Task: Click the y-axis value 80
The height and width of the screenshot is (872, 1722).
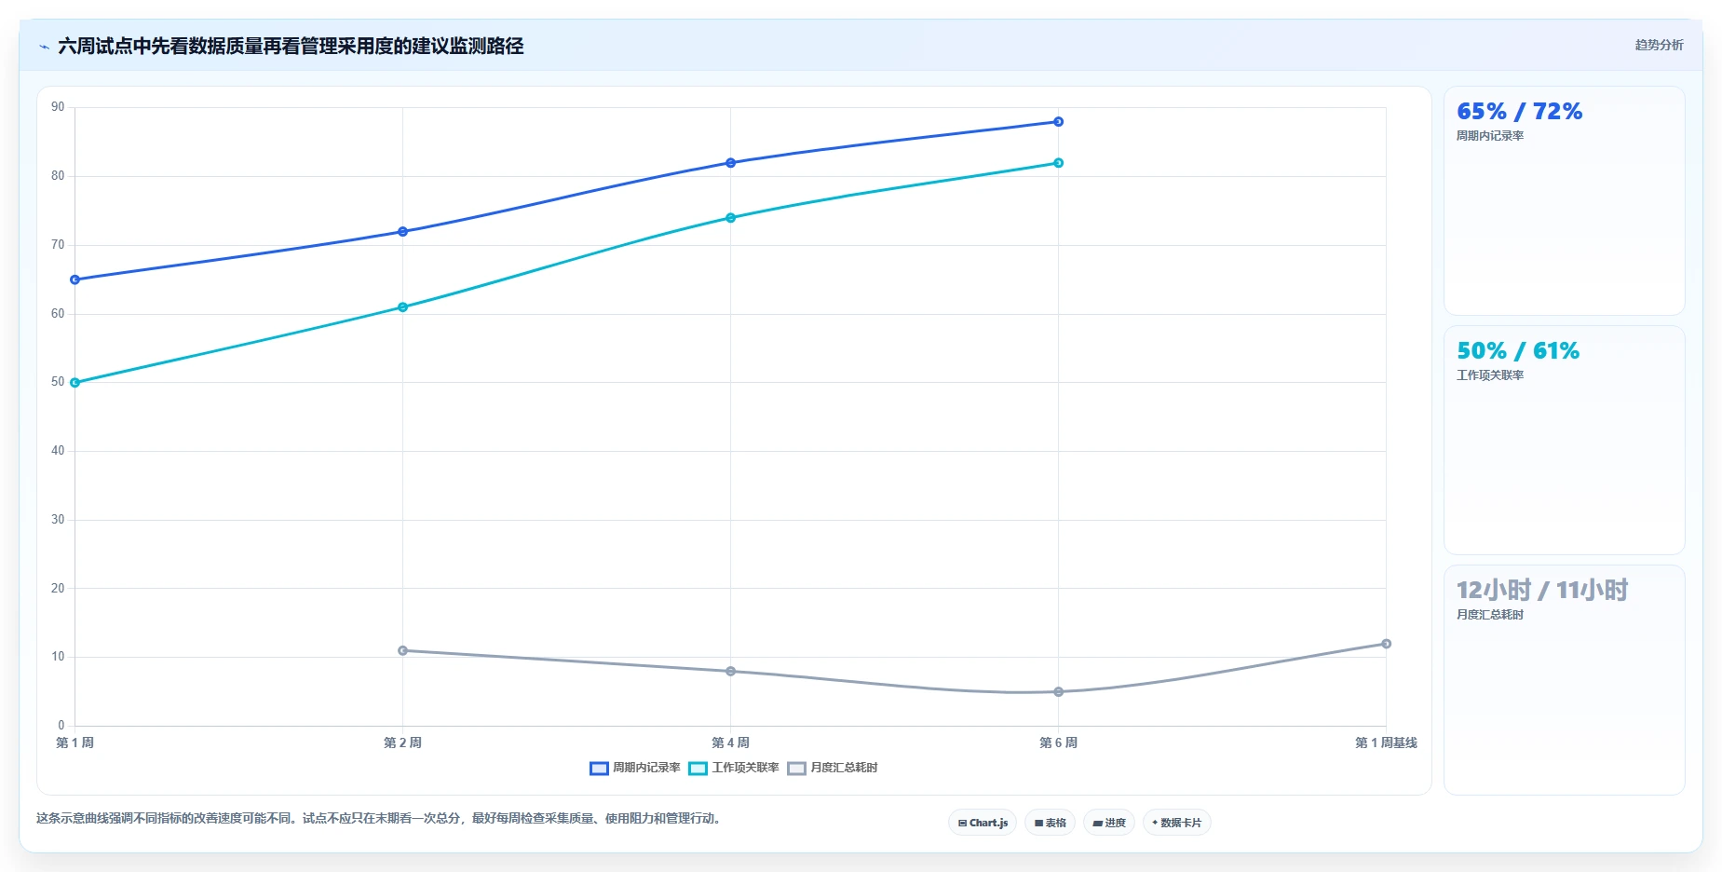Action: (58, 176)
